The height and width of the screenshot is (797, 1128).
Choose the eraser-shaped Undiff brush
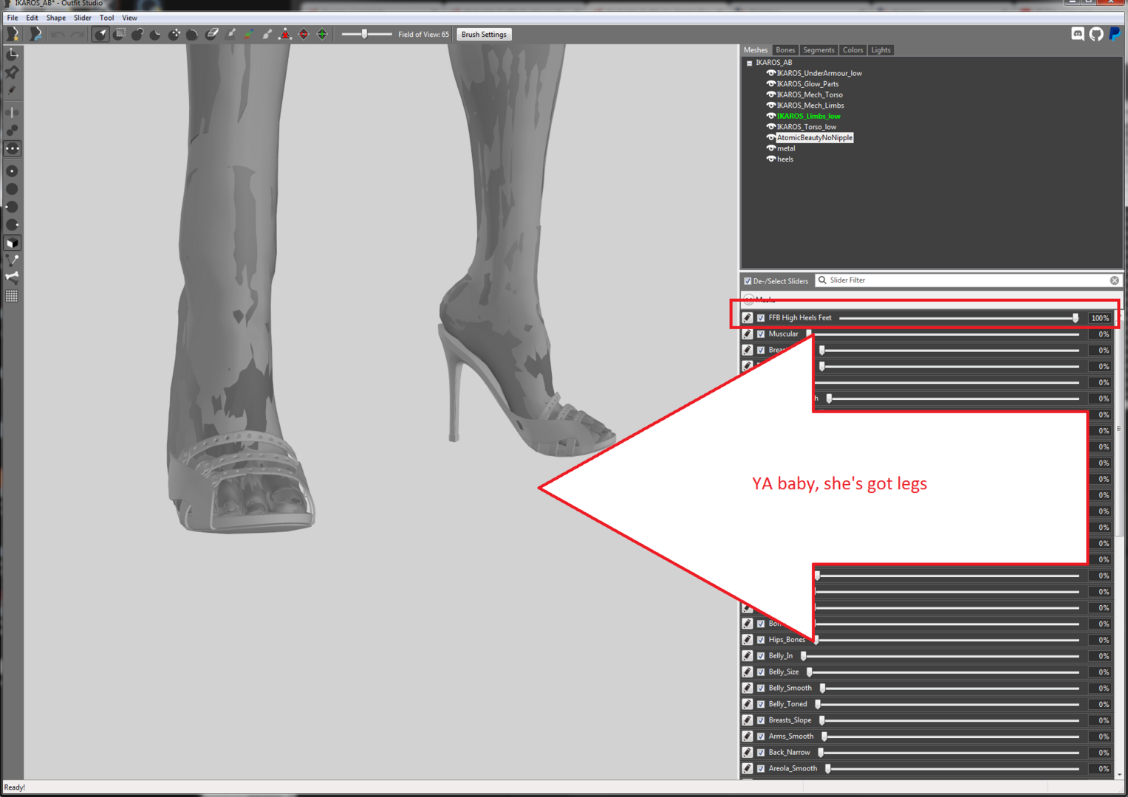coord(212,34)
